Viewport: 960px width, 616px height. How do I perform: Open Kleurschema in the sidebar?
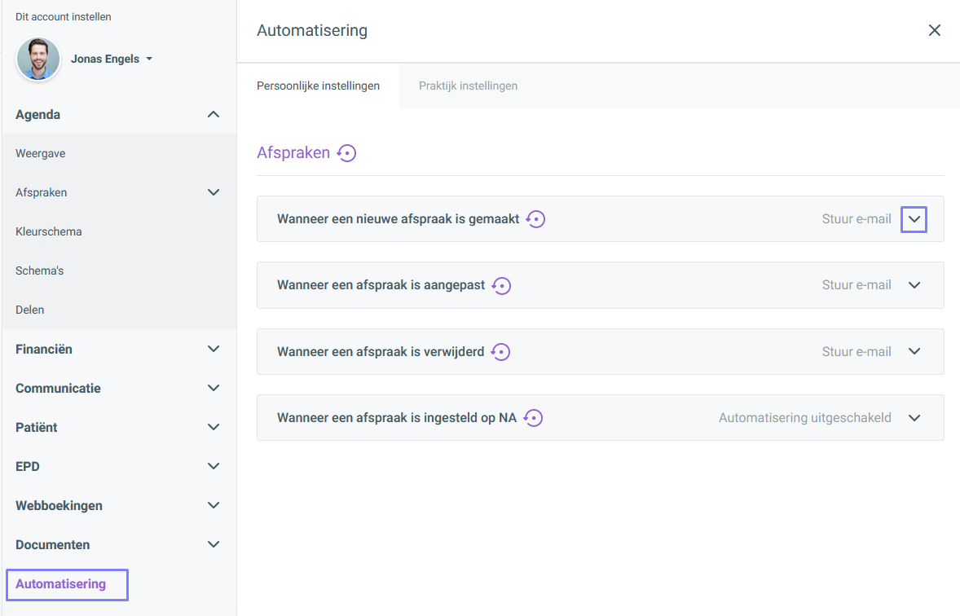click(x=49, y=232)
